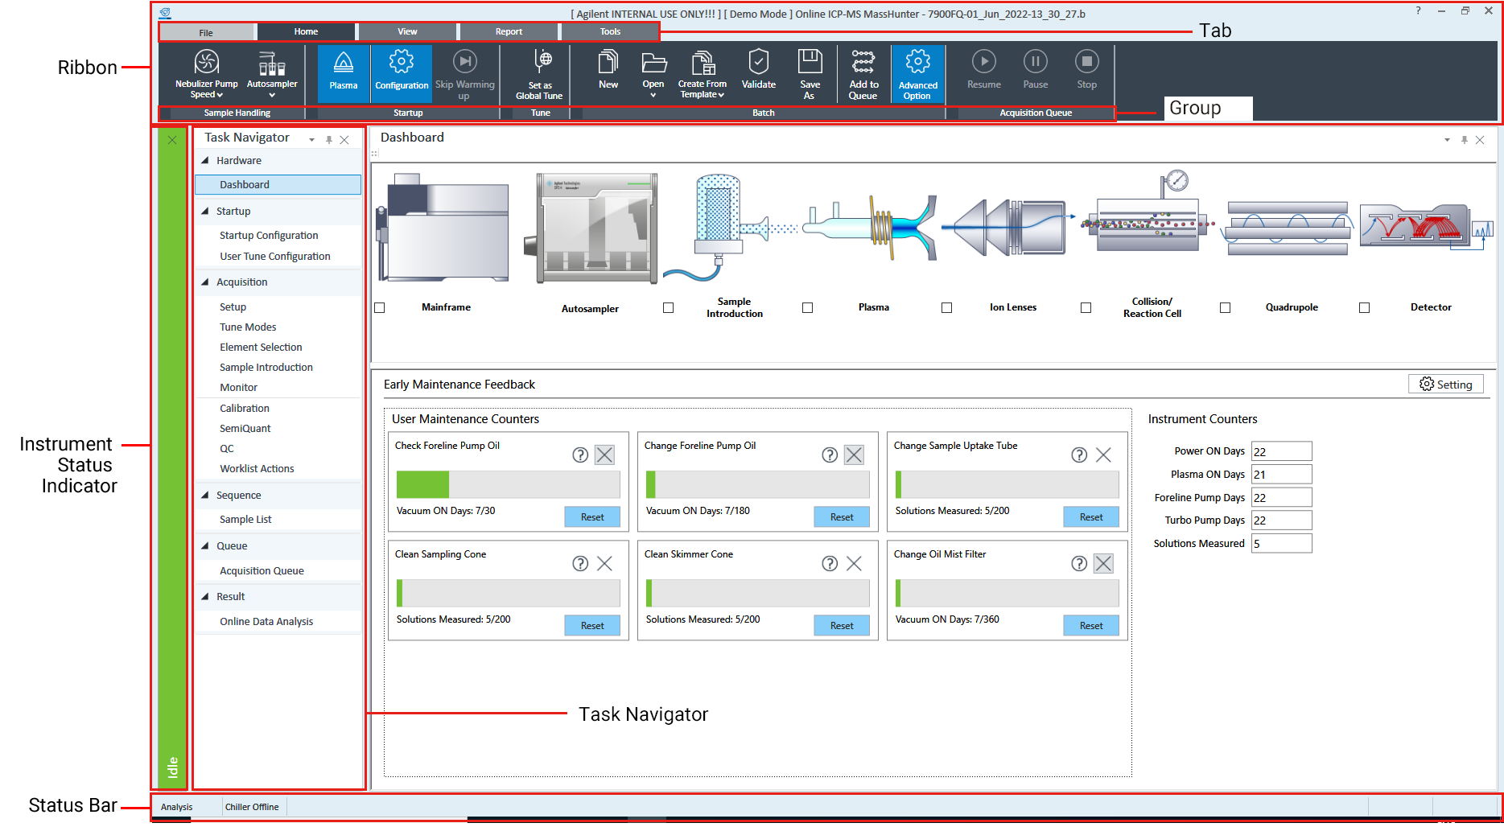Switch to the Home tab
Viewport: 1504px width, 827px height.
coord(306,32)
